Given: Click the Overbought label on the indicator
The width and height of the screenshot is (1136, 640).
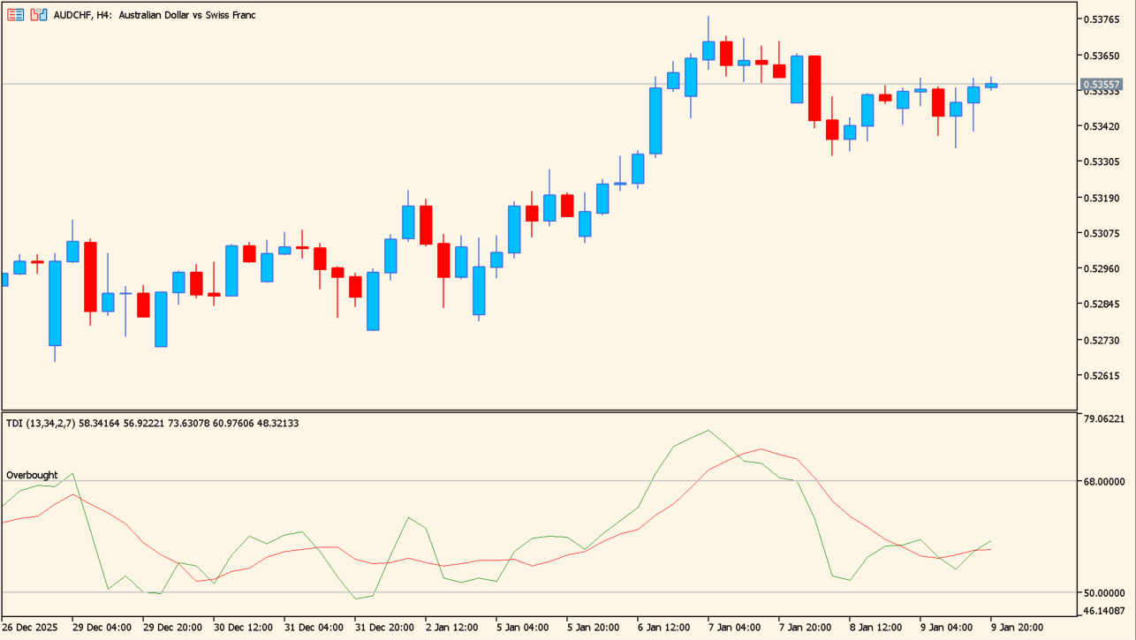Looking at the screenshot, I should pos(31,475).
